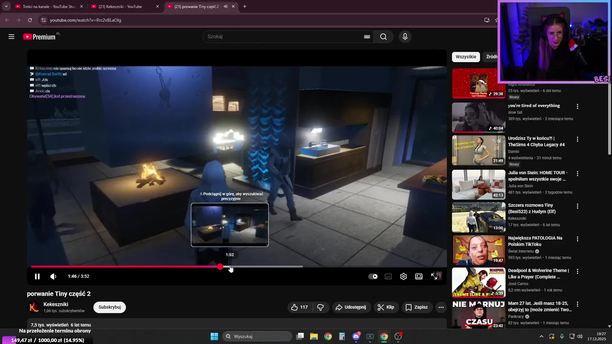This screenshot has height=344, width=612.
Task: Mute tab via speaker icon on active tab
Action: tap(225, 7)
